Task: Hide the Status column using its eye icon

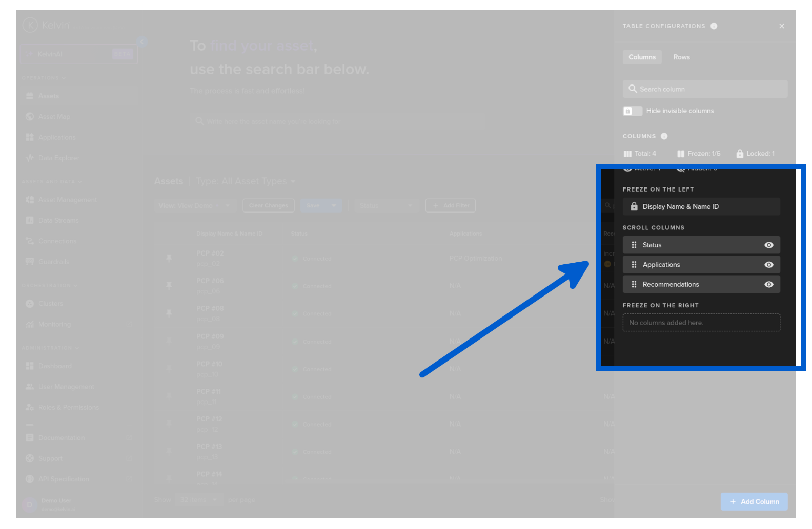Action: click(768, 245)
